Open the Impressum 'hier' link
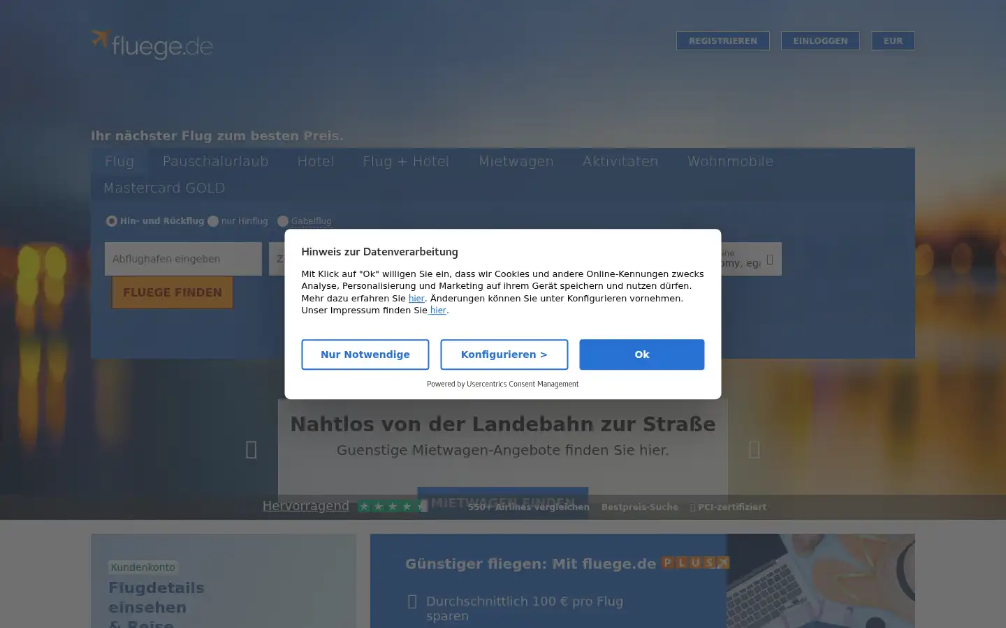This screenshot has height=628, width=1006. 438,311
